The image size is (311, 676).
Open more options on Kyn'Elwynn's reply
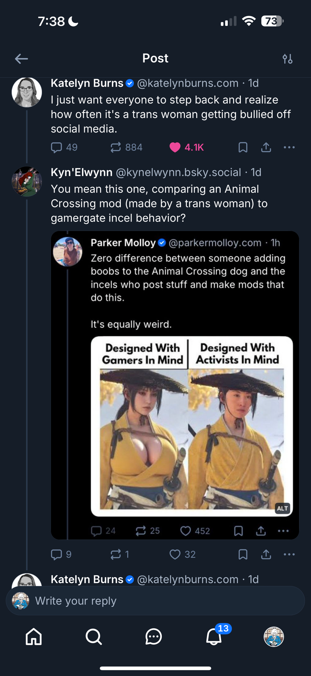pyautogui.click(x=289, y=554)
